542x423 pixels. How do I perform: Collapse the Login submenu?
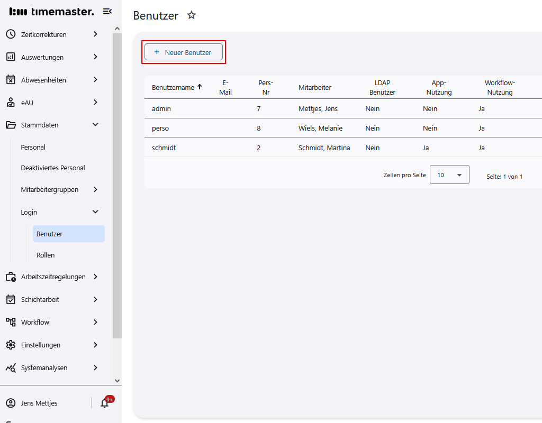[95, 212]
